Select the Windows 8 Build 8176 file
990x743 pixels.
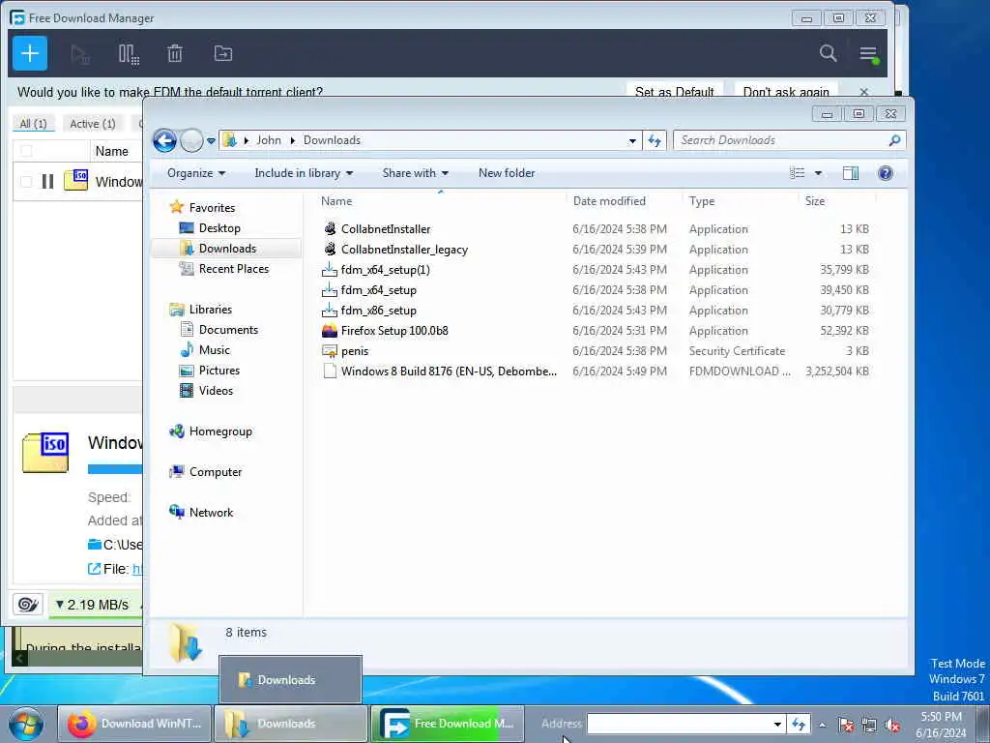click(449, 371)
